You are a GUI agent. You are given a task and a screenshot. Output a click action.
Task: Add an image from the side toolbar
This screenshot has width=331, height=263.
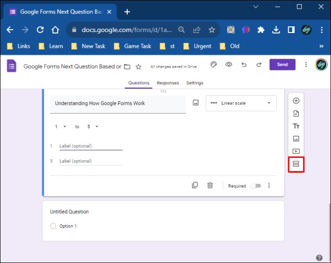(x=296, y=139)
